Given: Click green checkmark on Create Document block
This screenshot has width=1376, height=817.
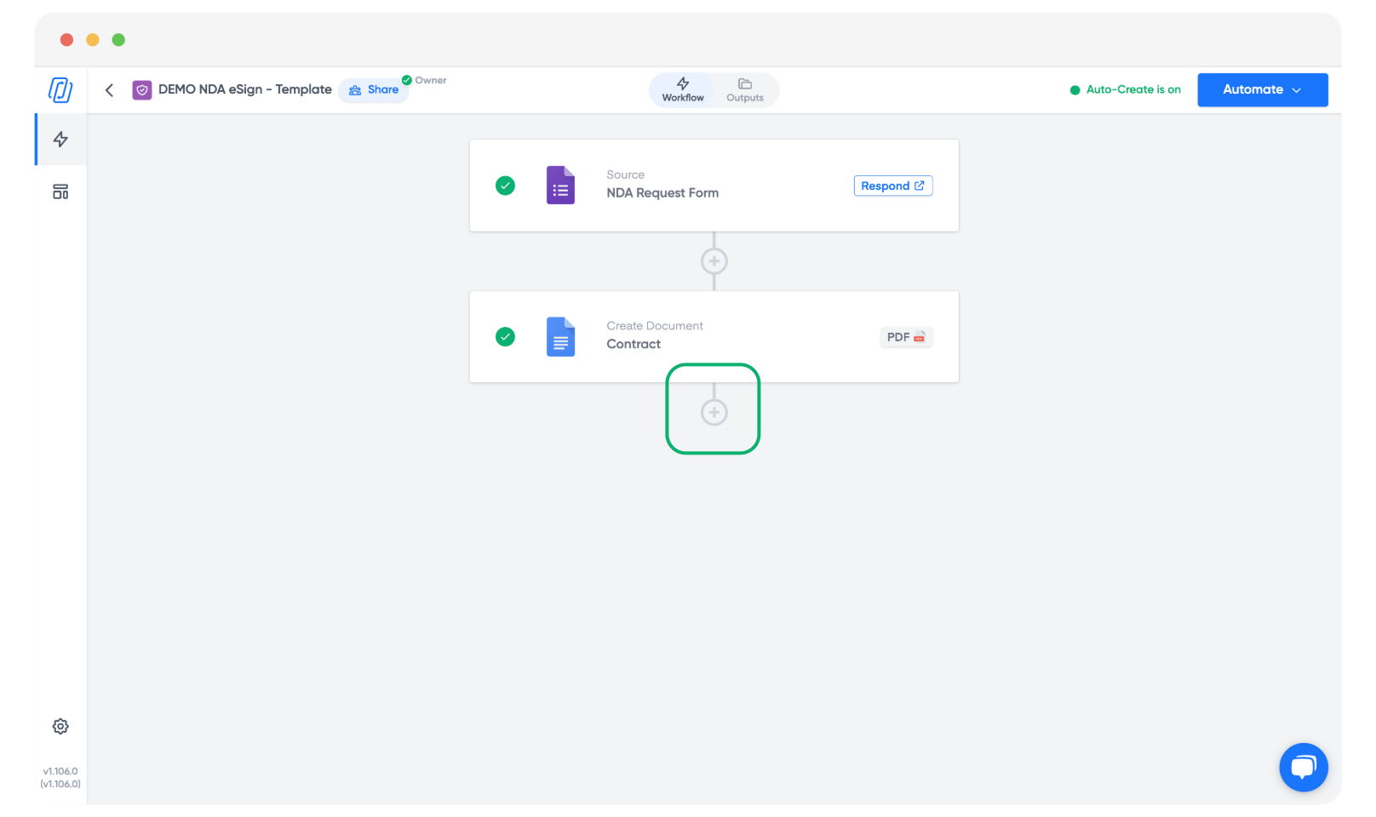Looking at the screenshot, I should pyautogui.click(x=505, y=337).
